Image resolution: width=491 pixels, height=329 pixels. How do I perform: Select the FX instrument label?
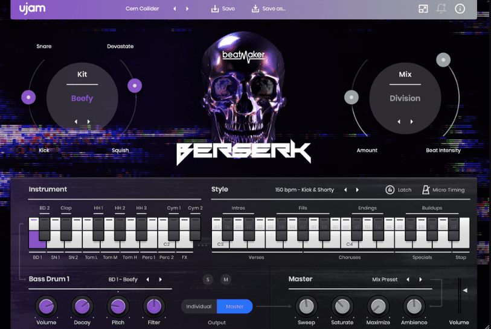pyautogui.click(x=184, y=257)
